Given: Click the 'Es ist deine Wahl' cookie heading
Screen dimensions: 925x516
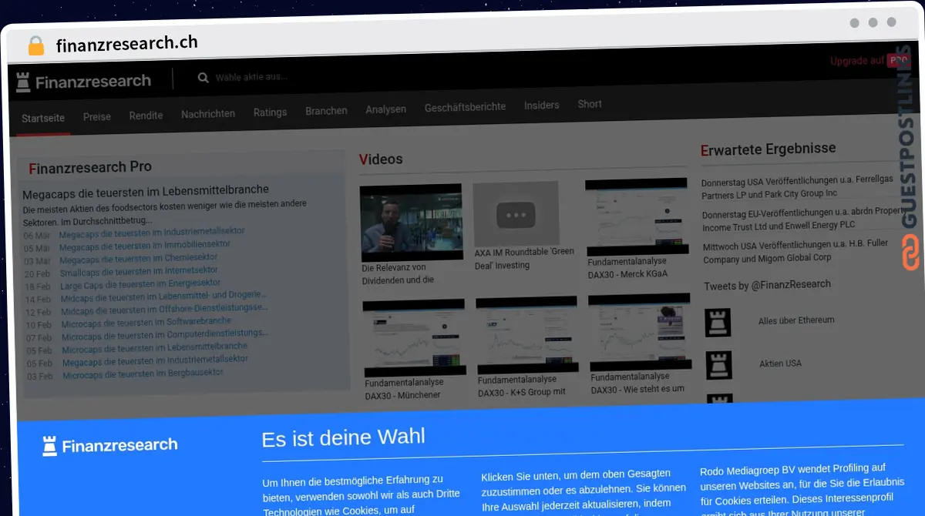Looking at the screenshot, I should tap(343, 438).
